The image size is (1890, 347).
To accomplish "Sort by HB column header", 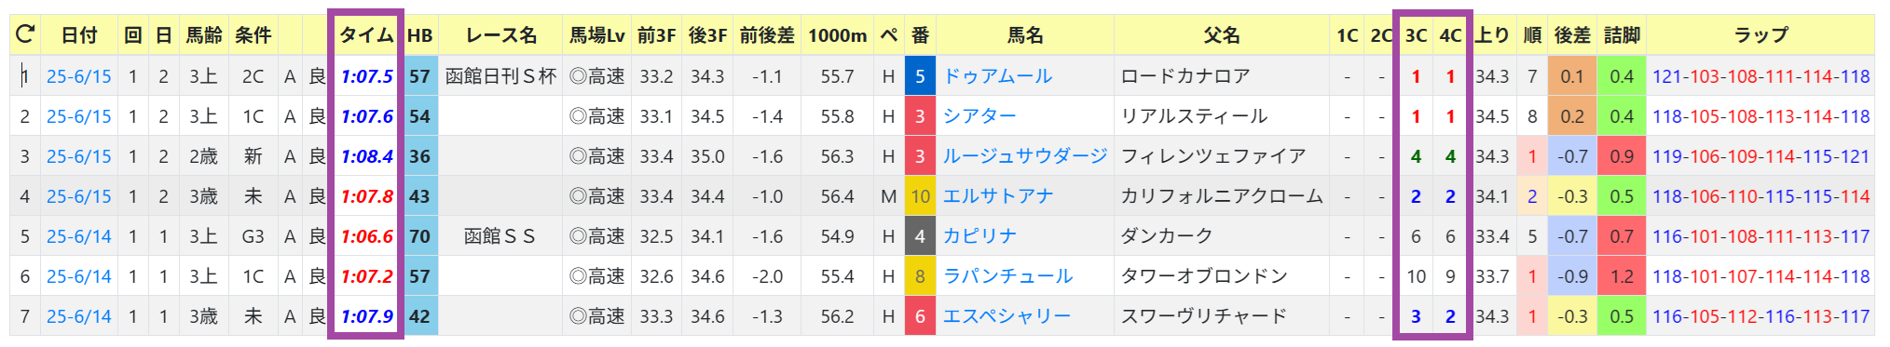I will [x=419, y=35].
